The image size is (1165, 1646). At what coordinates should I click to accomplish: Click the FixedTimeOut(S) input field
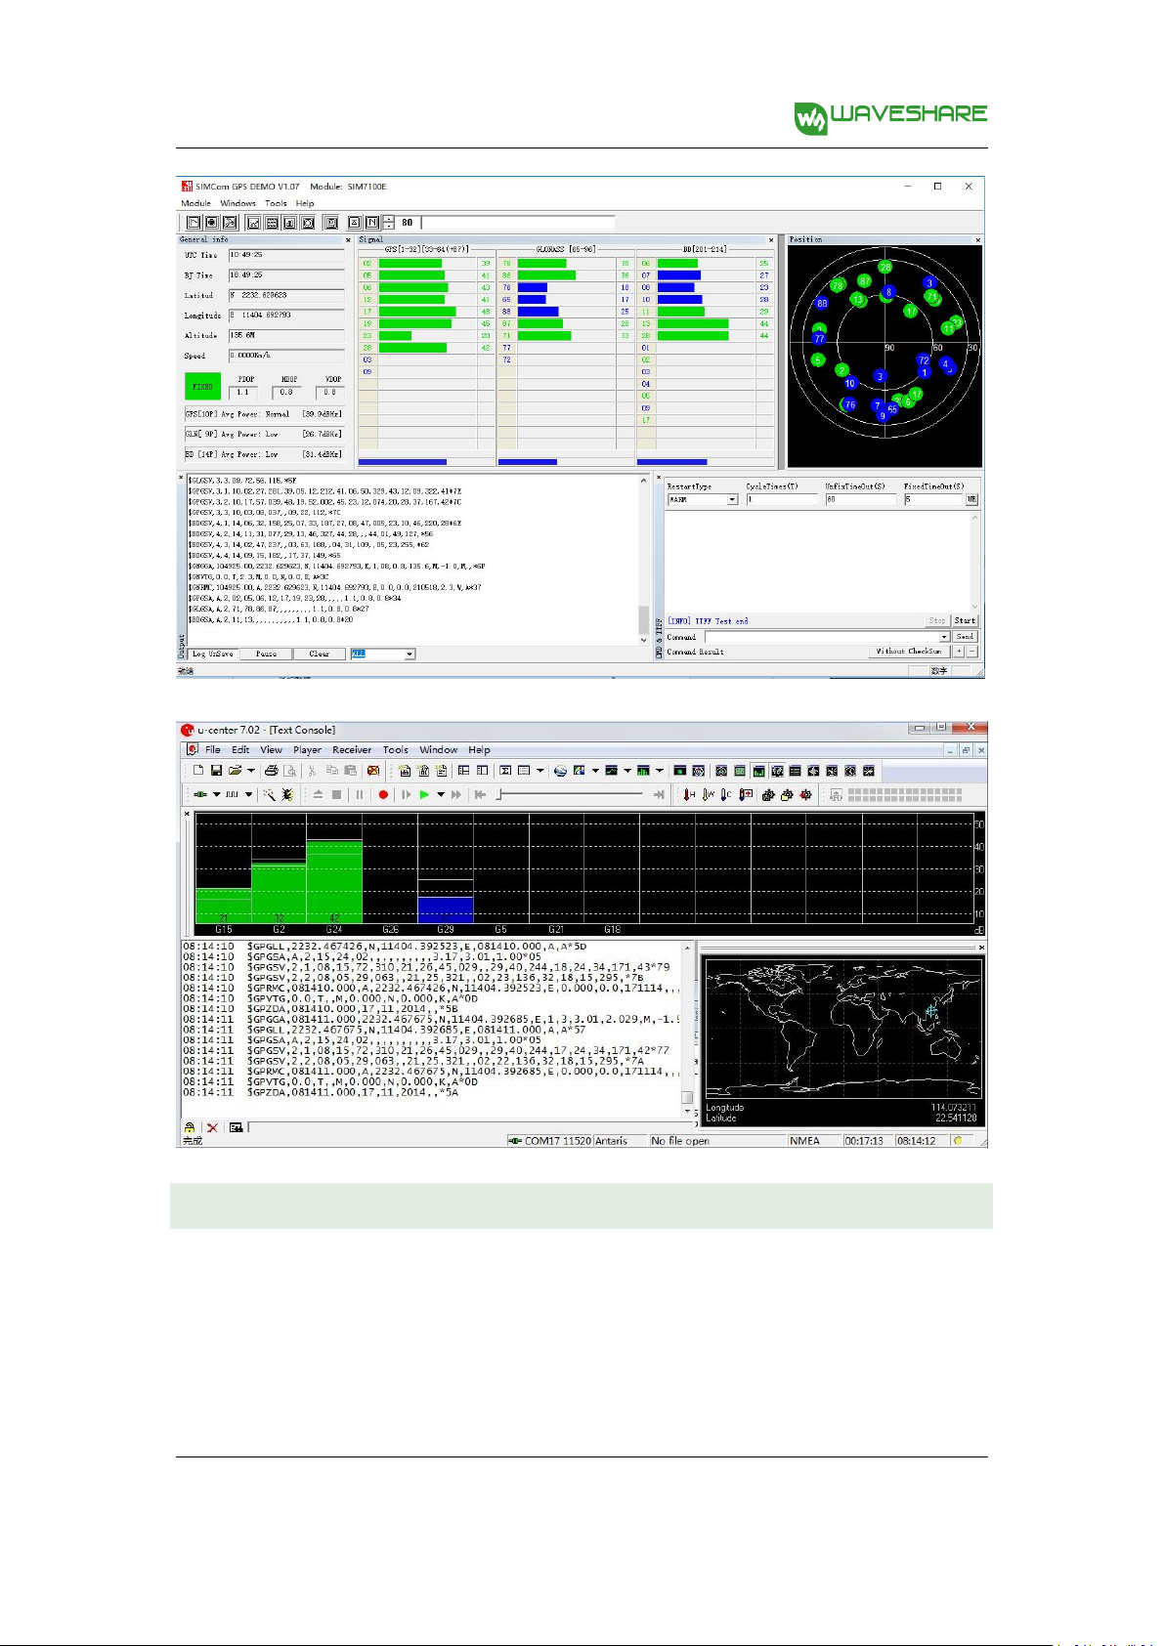pyautogui.click(x=933, y=500)
